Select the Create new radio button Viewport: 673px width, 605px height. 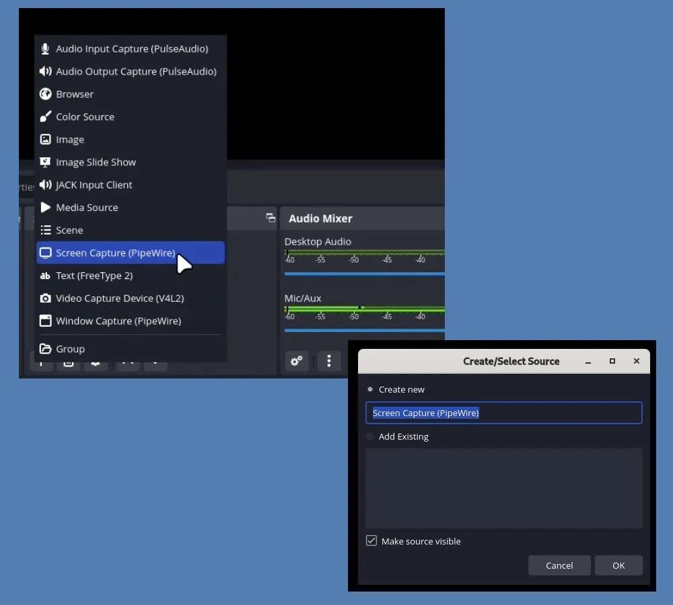coord(369,389)
